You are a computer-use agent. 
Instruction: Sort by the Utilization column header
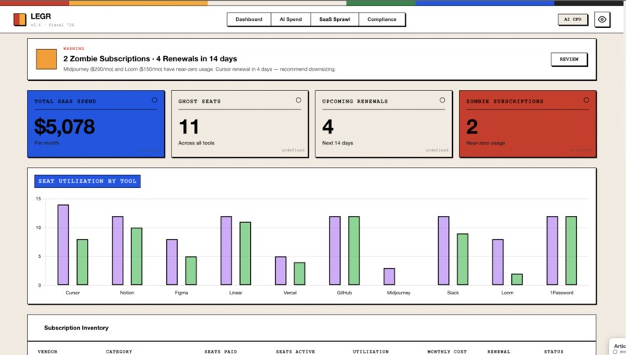point(370,352)
